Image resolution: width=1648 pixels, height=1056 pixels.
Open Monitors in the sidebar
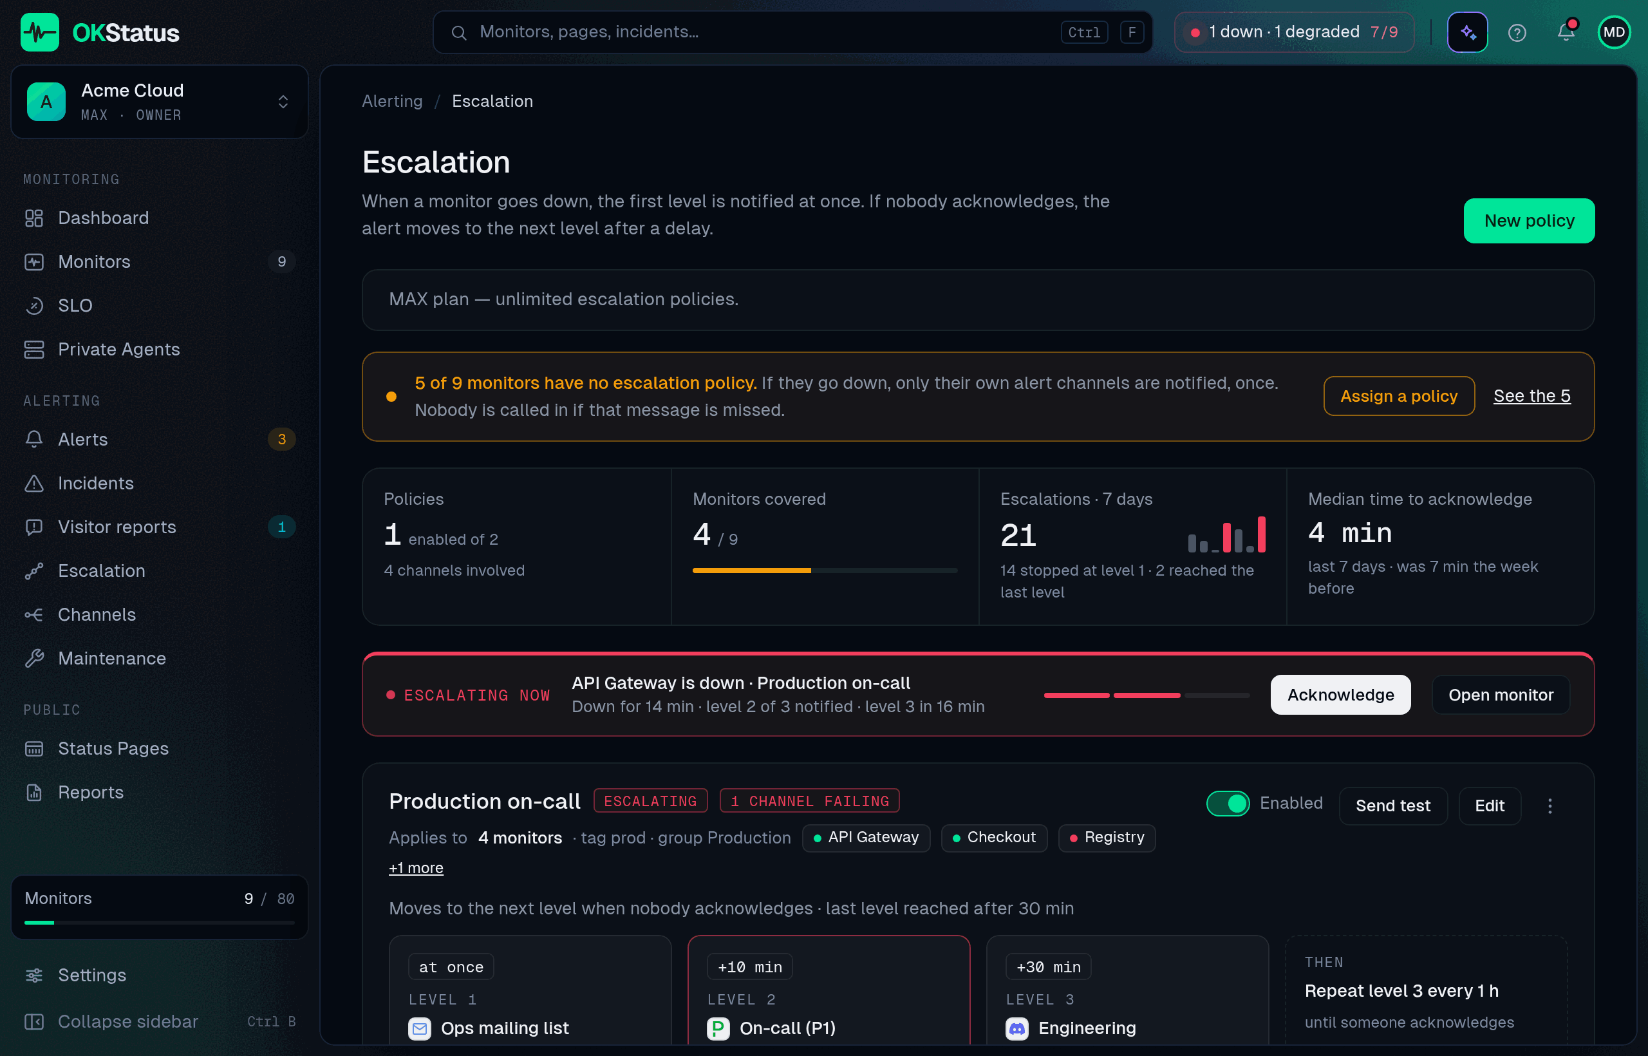160,262
